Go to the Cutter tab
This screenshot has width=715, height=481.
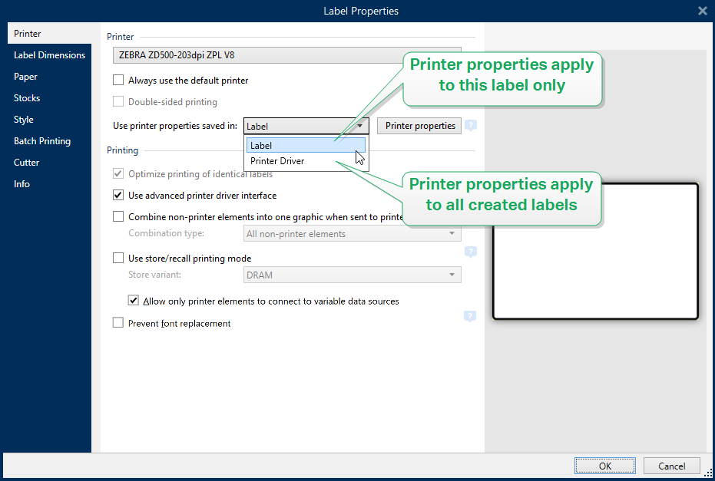[x=27, y=163]
